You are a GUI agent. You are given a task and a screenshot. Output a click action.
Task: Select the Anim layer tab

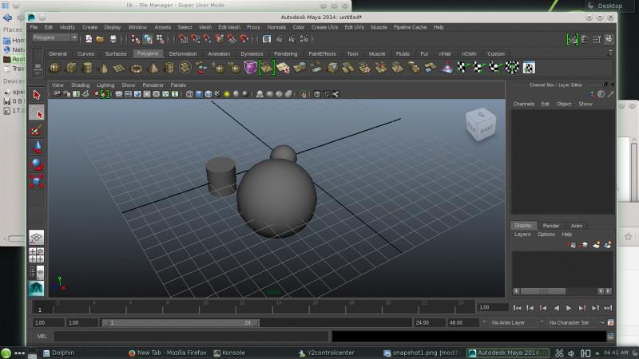coord(577,226)
